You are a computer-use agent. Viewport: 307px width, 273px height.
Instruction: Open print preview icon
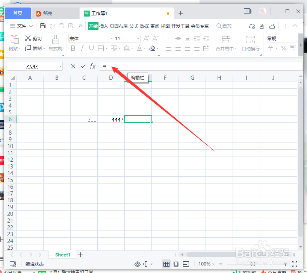coord(71,26)
